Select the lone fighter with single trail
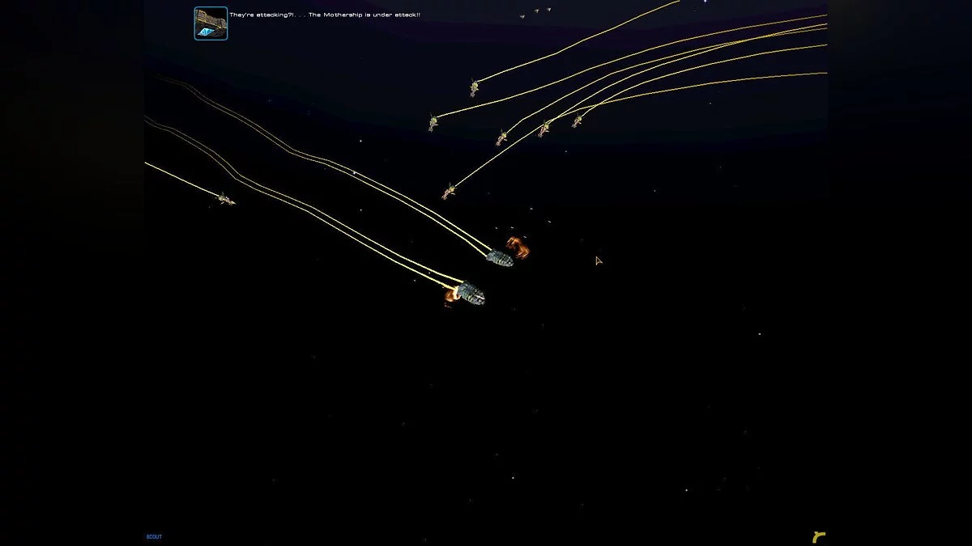 (x=227, y=198)
